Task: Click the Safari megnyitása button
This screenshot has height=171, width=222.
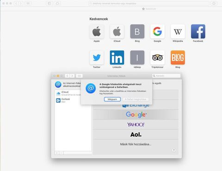Action: [x=136, y=99]
